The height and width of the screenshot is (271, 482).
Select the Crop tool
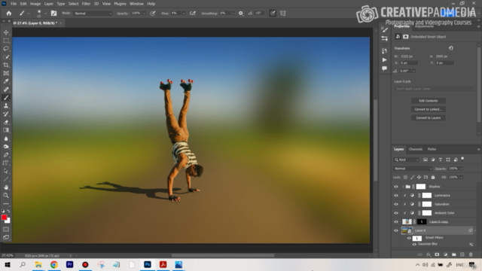pos(6,65)
